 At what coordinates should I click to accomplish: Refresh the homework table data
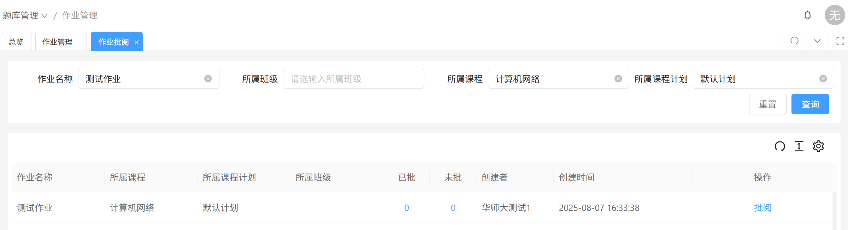(780, 146)
